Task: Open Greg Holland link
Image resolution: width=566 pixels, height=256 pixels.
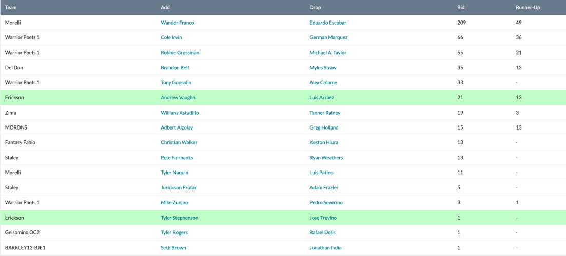Action: pyautogui.click(x=324, y=127)
